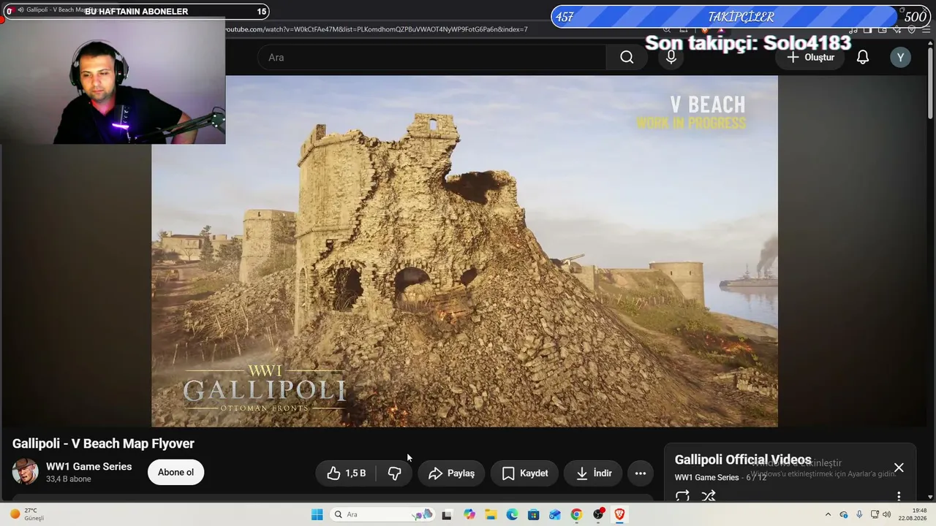Open the WW1 Game Series channel name link
936x526 pixels.
click(x=89, y=467)
